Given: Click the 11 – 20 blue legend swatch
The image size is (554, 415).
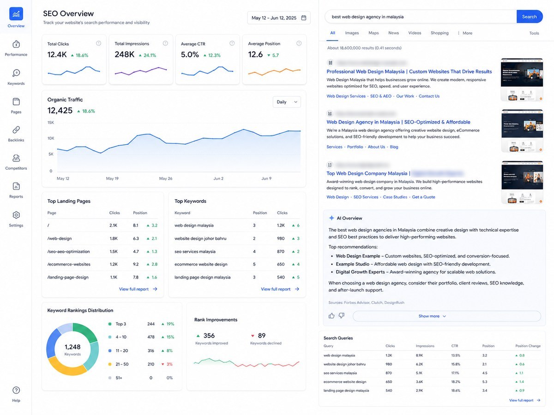Looking at the screenshot, I should click(109, 351).
